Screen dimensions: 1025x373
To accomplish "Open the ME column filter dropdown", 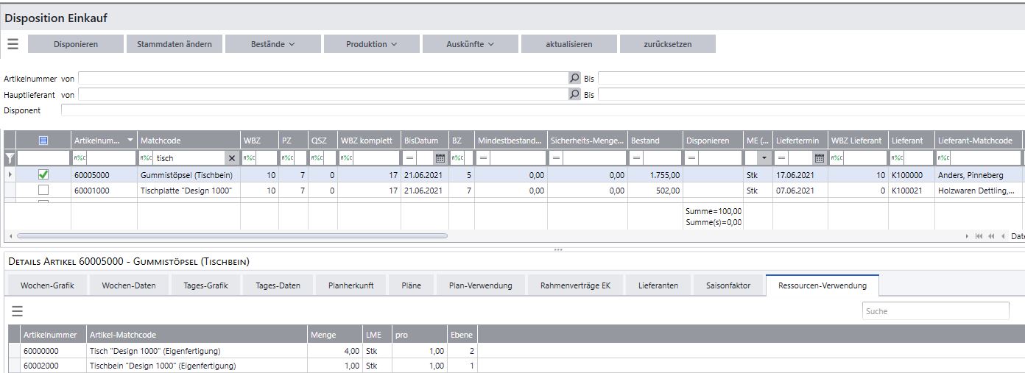I will [x=763, y=158].
